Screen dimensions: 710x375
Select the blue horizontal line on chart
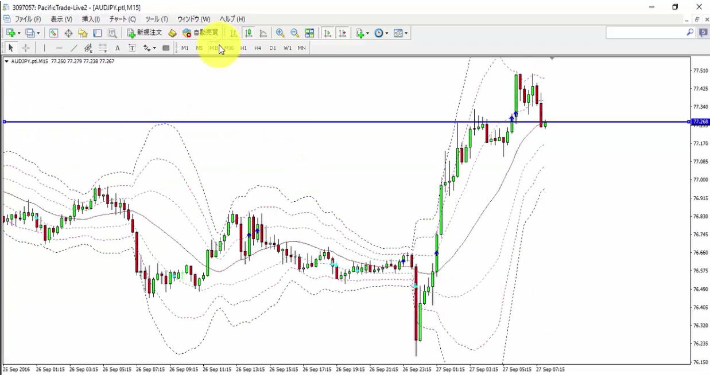click(346, 122)
